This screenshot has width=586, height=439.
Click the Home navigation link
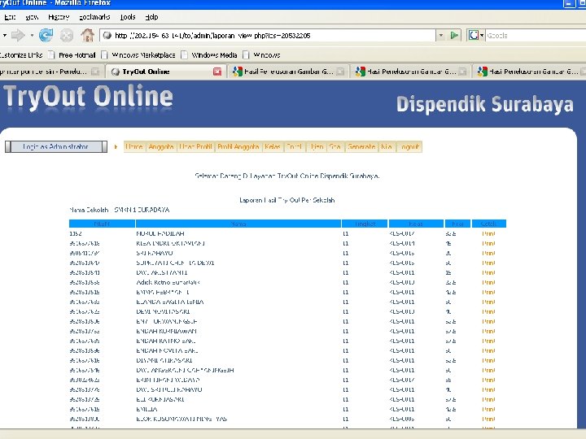pos(134,146)
